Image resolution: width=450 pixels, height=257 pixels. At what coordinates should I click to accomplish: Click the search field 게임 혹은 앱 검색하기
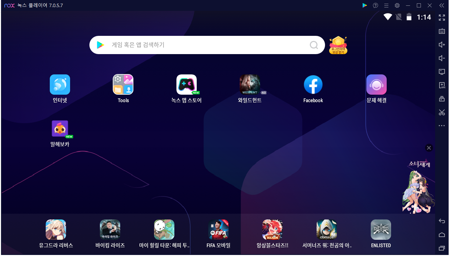coord(207,45)
